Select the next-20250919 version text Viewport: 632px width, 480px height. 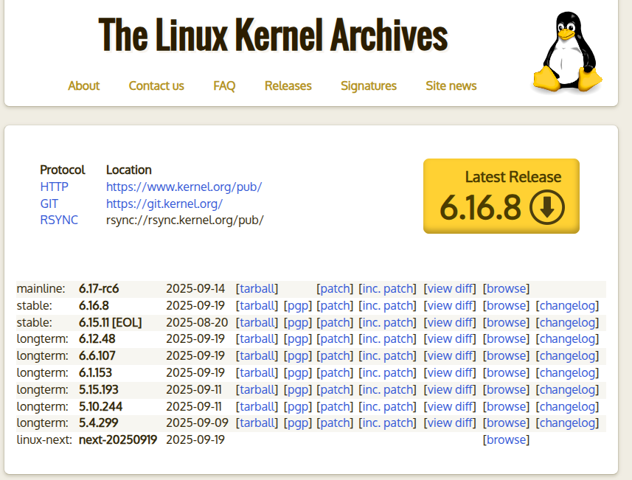(118, 439)
